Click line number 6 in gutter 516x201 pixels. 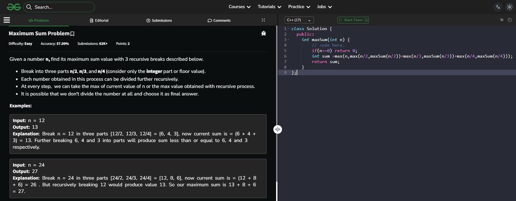pyautogui.click(x=286, y=56)
